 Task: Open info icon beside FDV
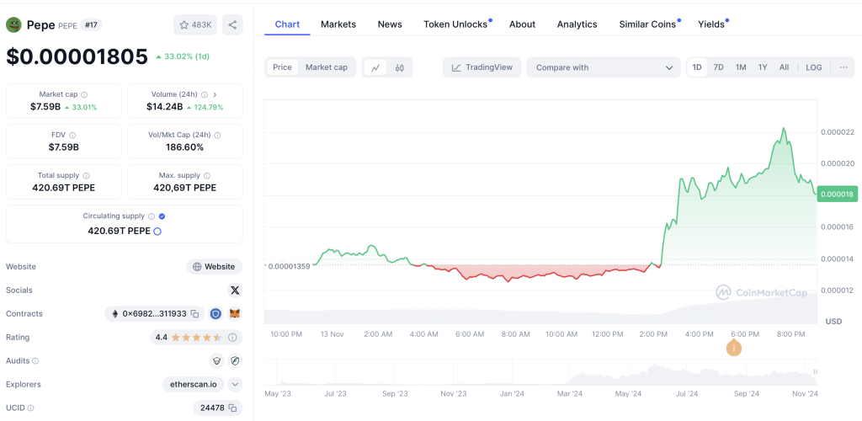click(72, 136)
